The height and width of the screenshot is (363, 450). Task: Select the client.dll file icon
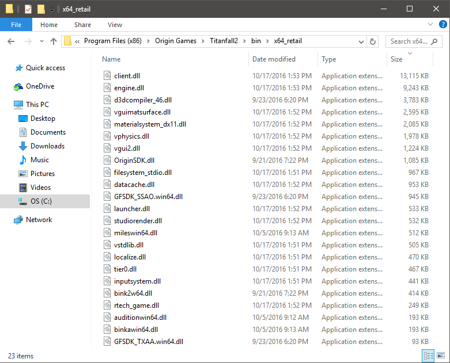coord(107,75)
